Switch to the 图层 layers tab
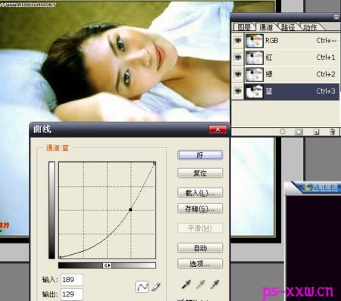The image size is (341, 301). pos(244,27)
